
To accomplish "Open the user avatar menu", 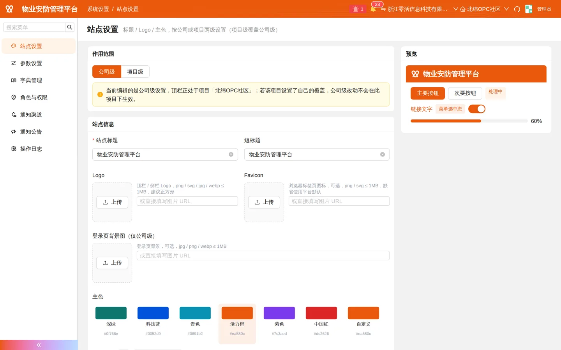I will coord(529,9).
